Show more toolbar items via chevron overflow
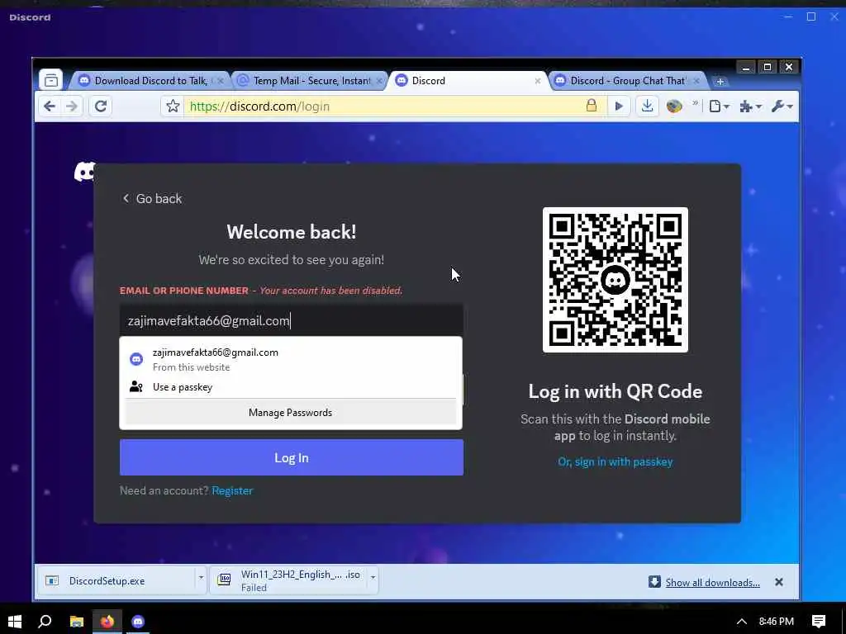This screenshot has width=846, height=634. point(695,103)
